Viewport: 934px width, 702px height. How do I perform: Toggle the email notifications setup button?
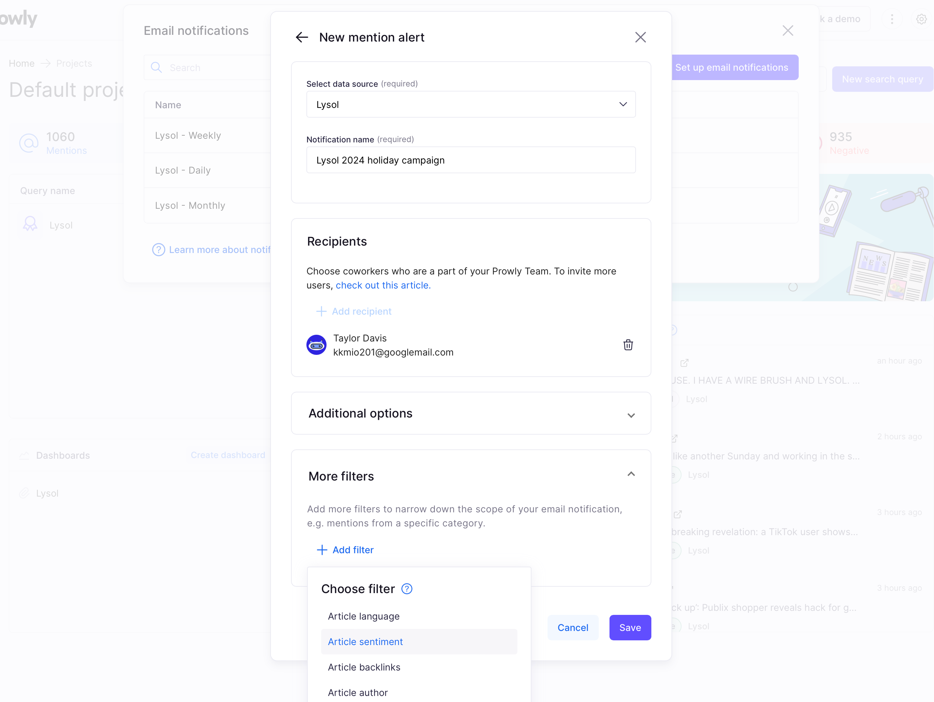(731, 67)
